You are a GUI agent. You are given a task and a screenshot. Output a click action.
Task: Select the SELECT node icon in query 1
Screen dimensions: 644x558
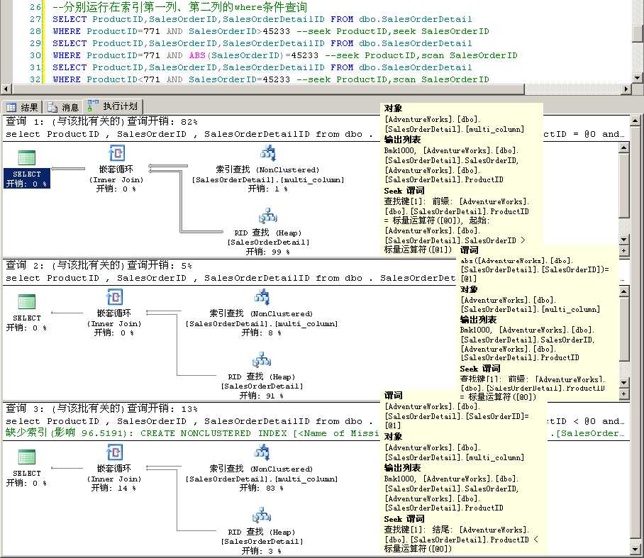(27, 157)
